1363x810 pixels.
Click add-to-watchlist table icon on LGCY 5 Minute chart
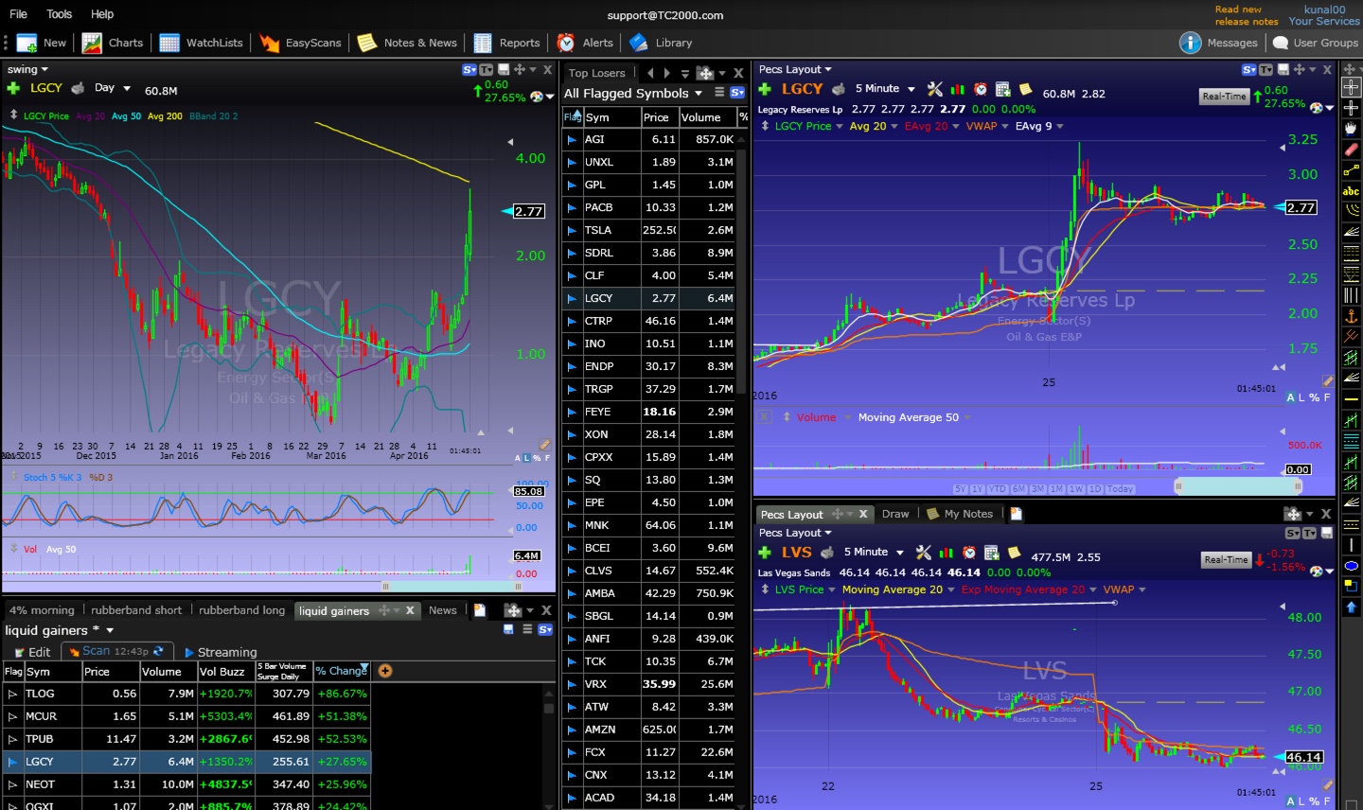point(1003,89)
